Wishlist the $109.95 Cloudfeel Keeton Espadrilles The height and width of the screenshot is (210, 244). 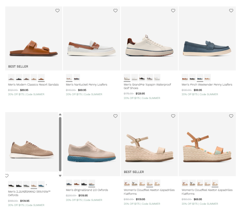coord(173,116)
